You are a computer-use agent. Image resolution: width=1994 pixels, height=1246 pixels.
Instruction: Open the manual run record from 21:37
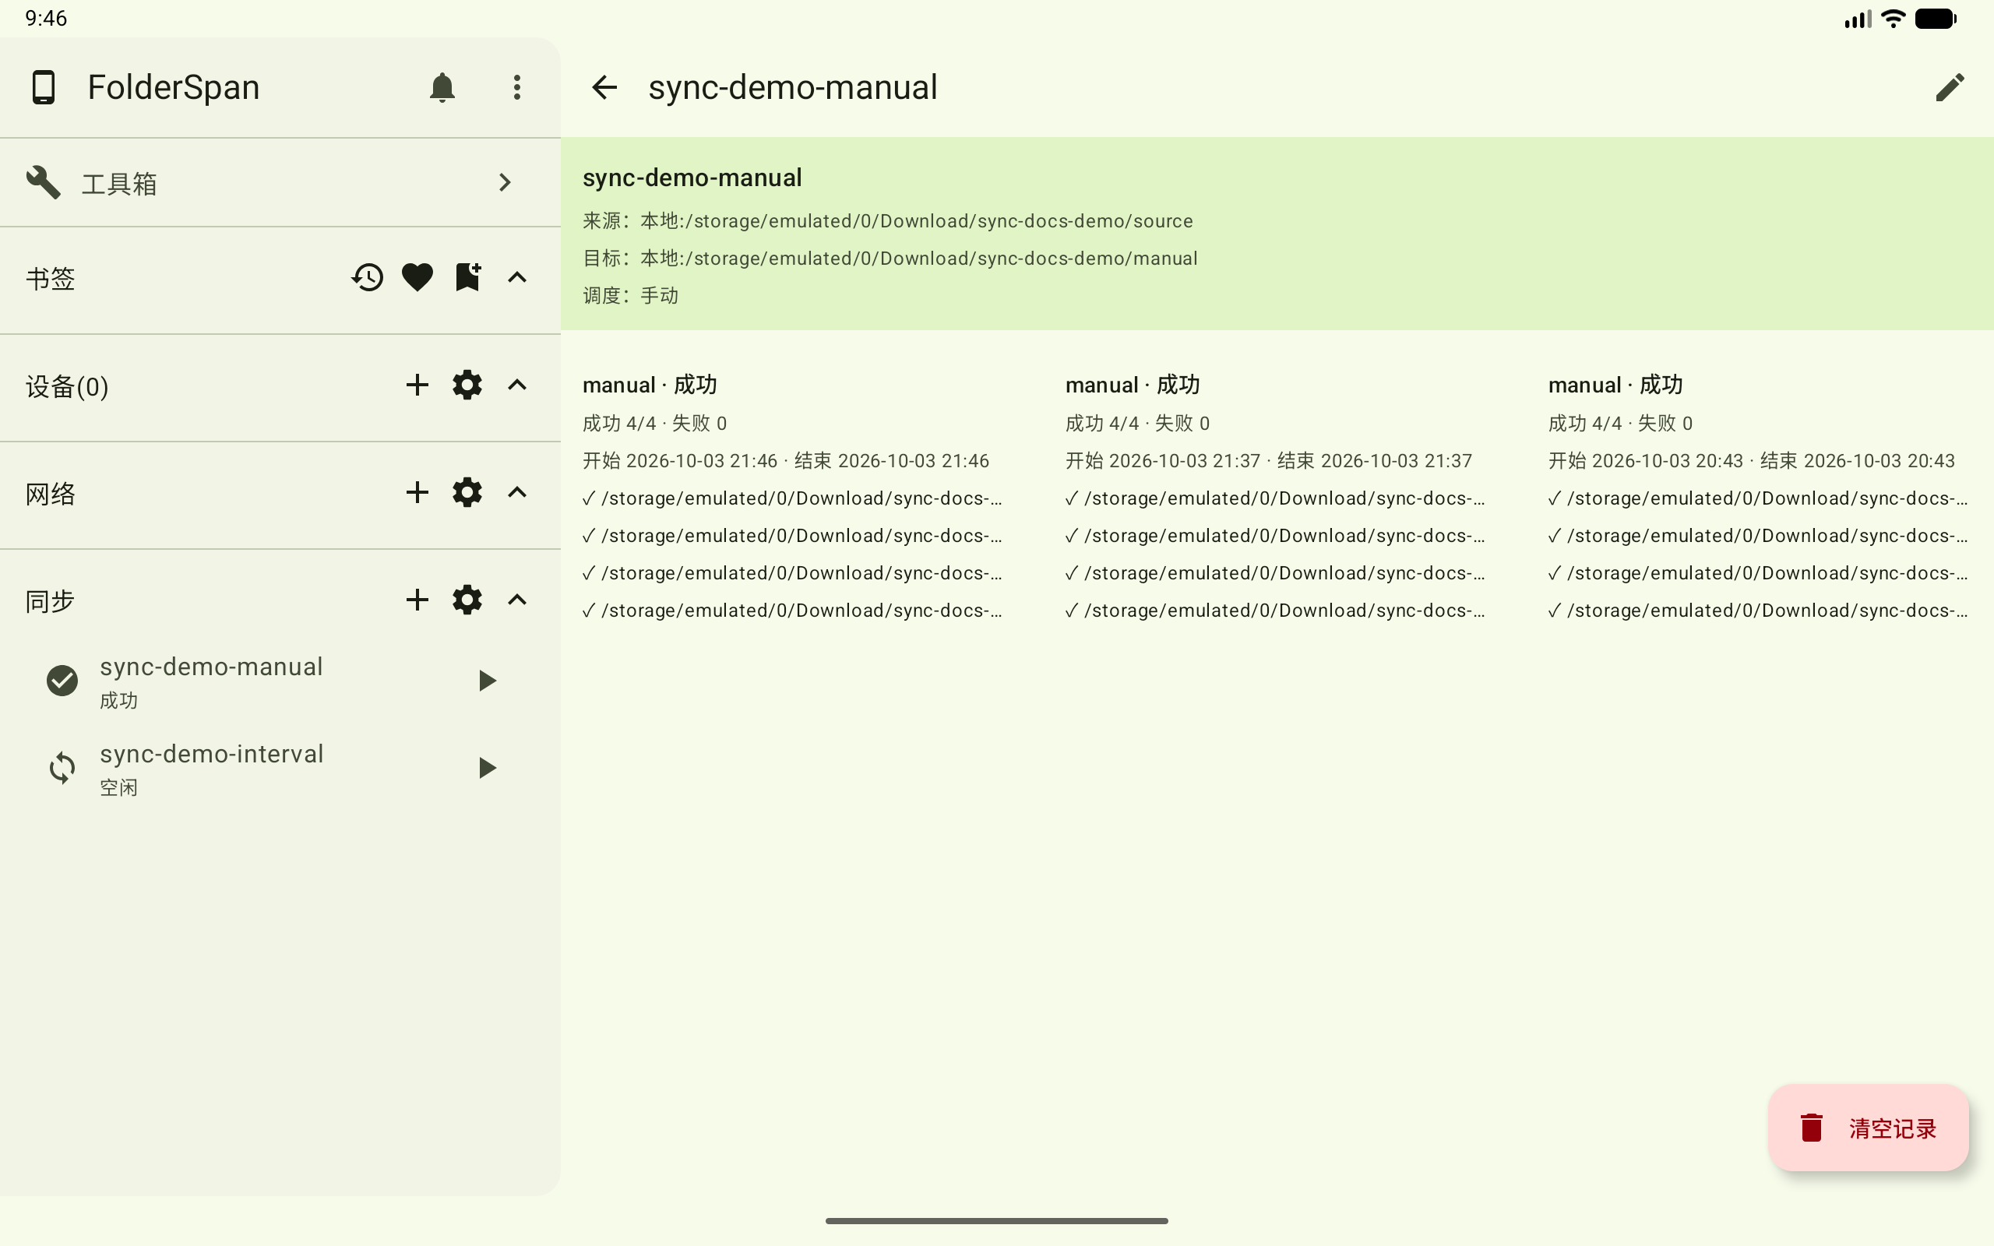(x=1276, y=498)
